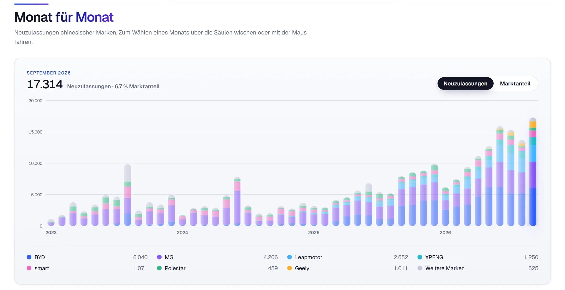This screenshot has width=565, height=290.
Task: Click the '2024' x-axis label
Action: point(182,233)
